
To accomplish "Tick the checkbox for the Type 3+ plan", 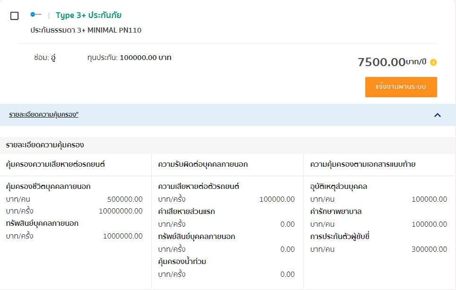I will tap(15, 16).
